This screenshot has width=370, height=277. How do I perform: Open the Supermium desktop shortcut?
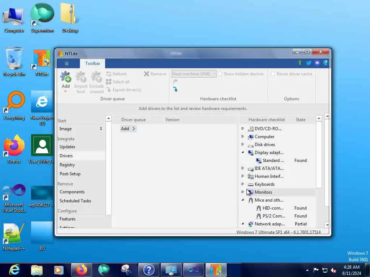pyautogui.click(x=42, y=18)
